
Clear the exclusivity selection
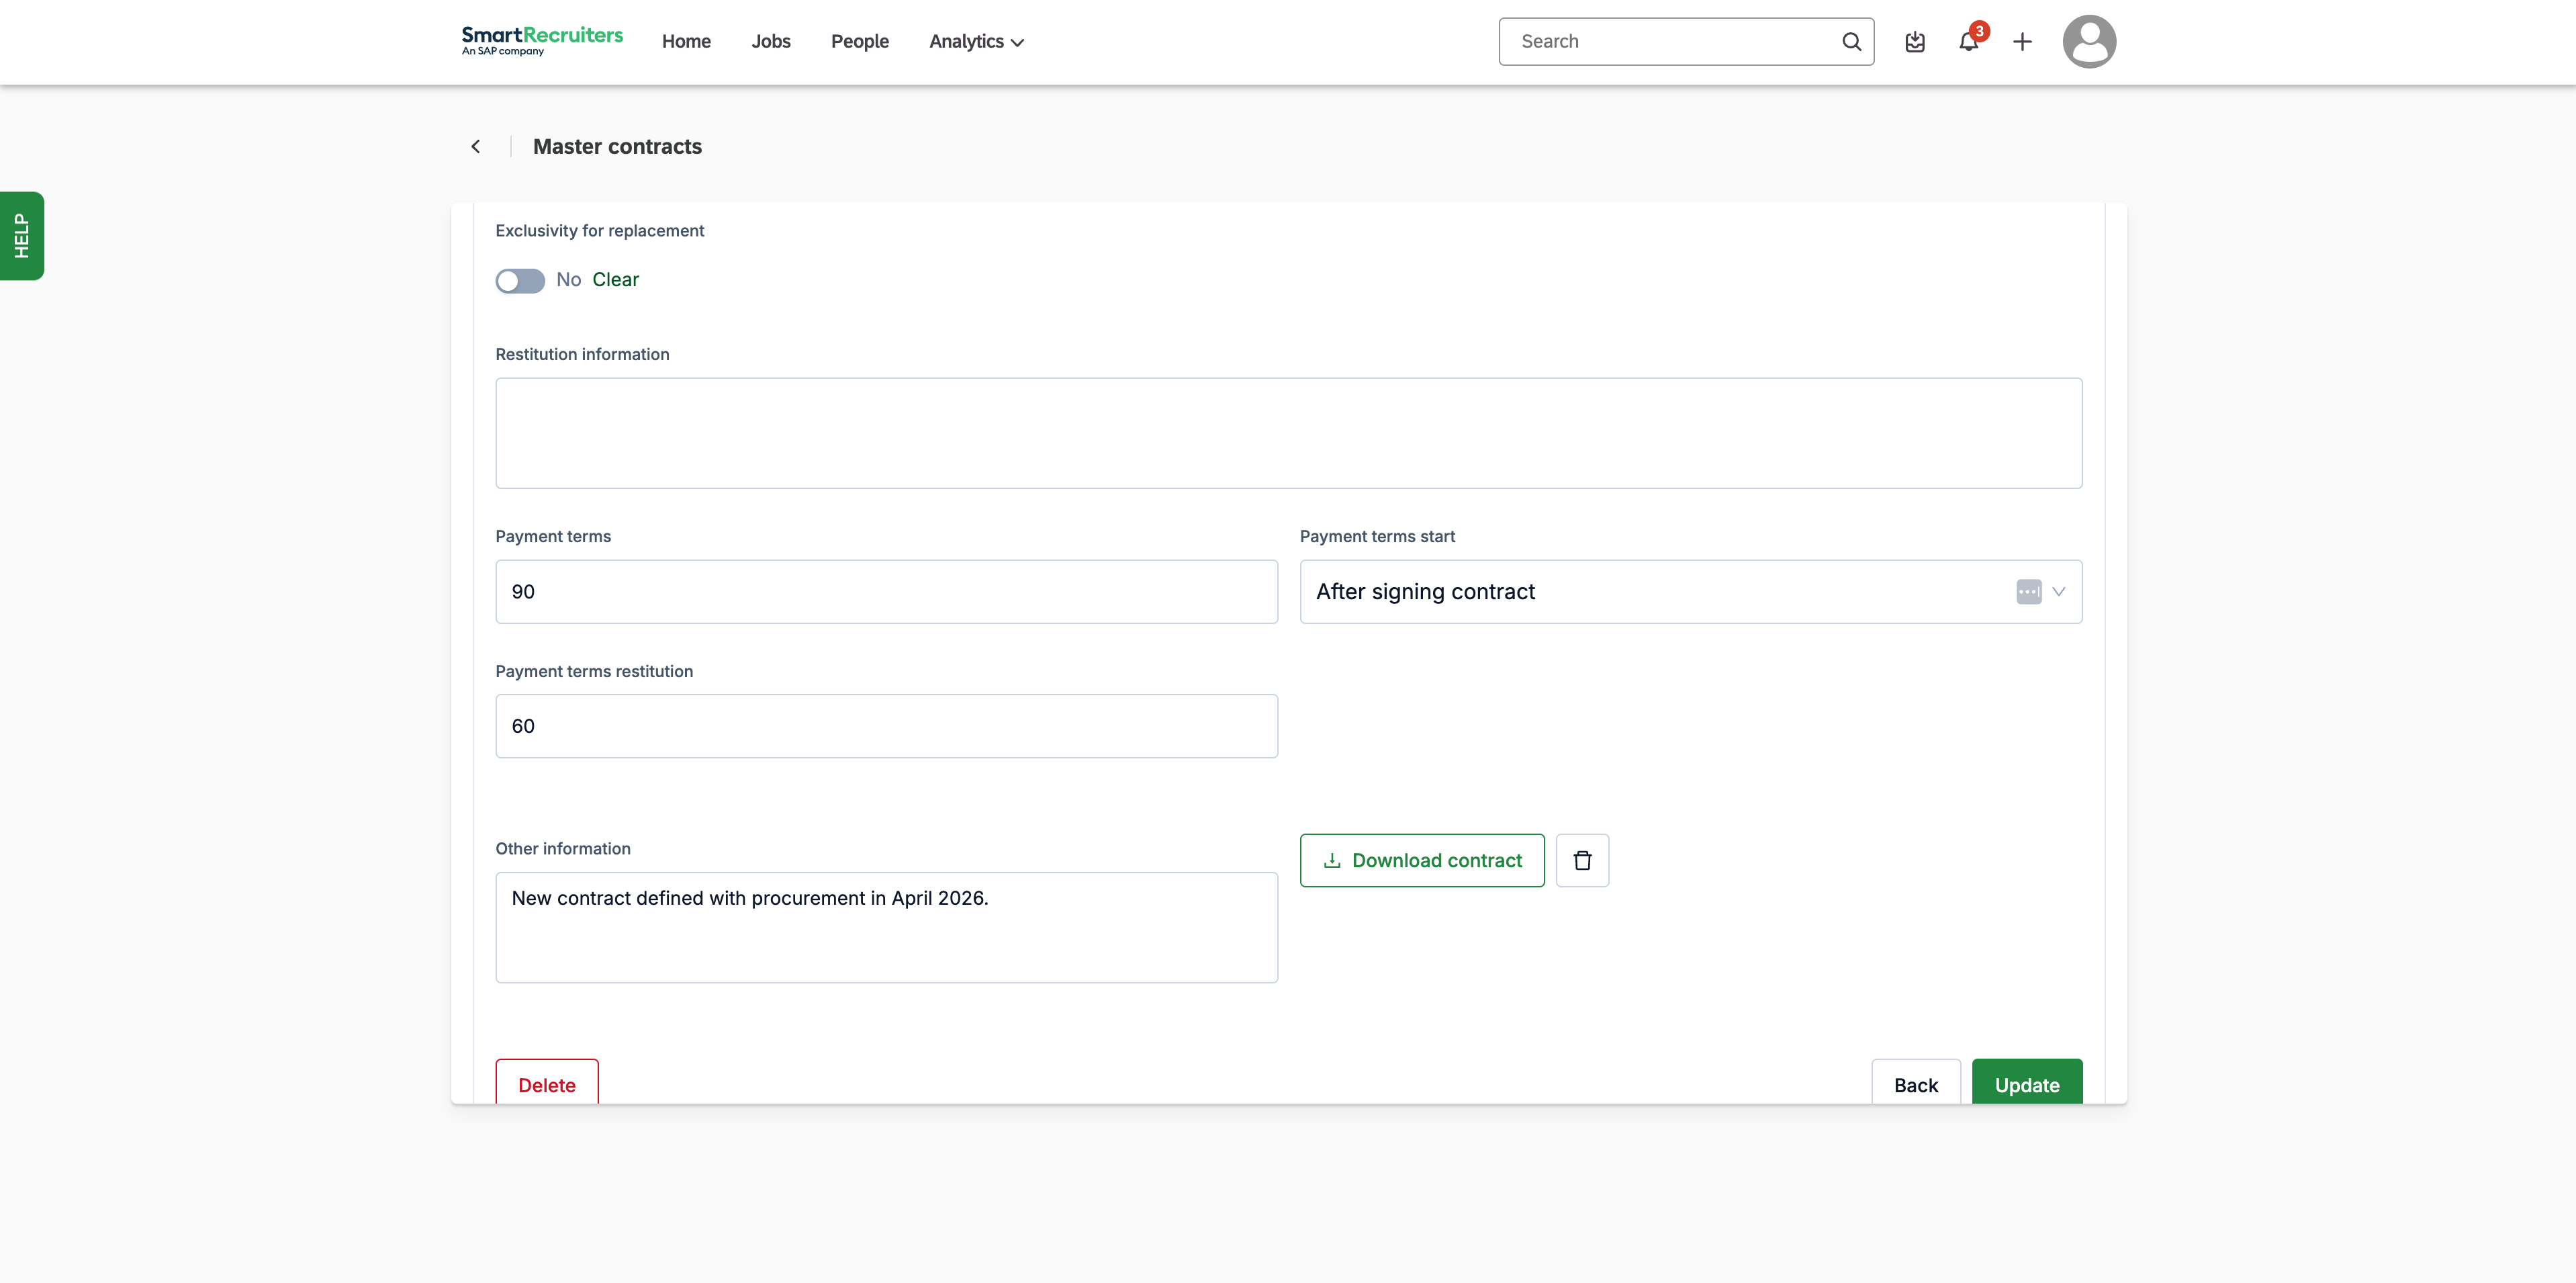[615, 280]
